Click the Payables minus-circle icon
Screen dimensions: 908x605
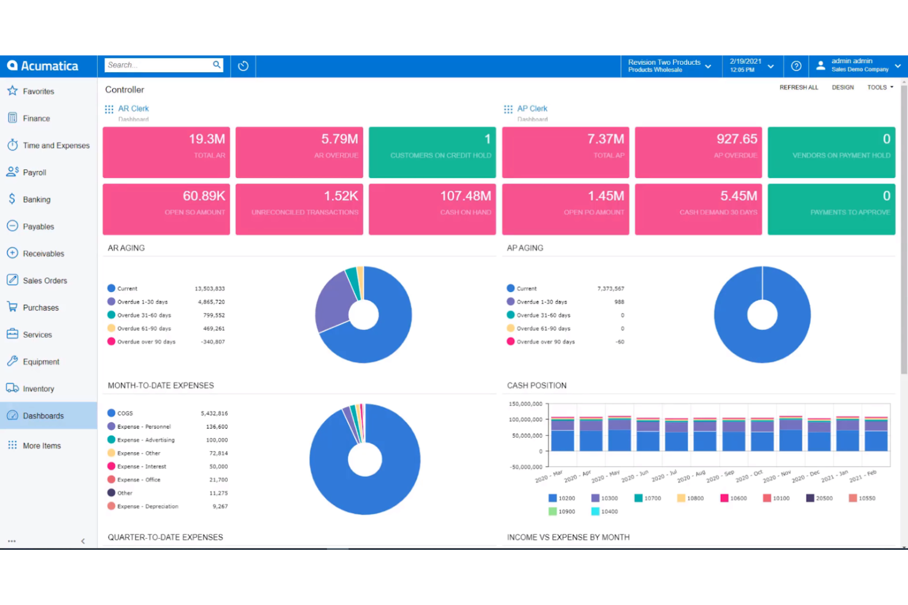point(12,226)
